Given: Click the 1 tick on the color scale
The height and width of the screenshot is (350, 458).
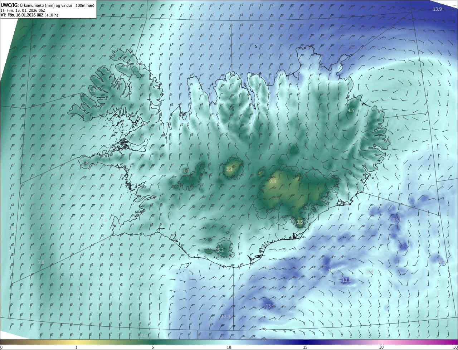Looking at the screenshot, I should (77, 347).
